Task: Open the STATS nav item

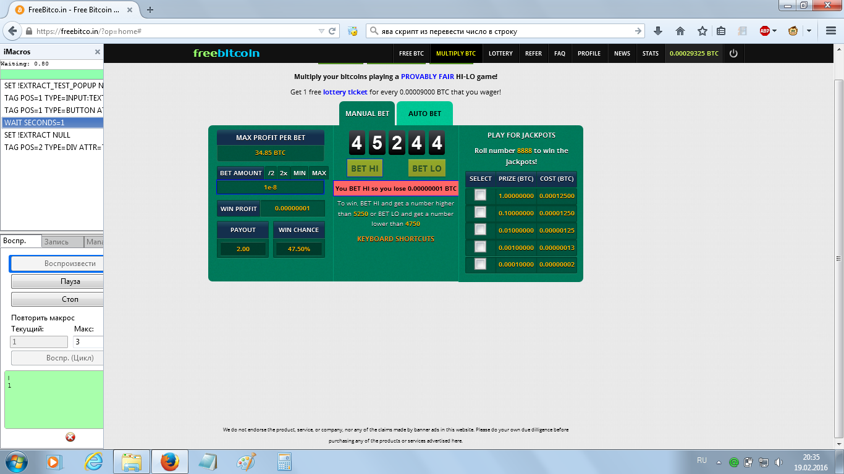Action: coord(651,54)
